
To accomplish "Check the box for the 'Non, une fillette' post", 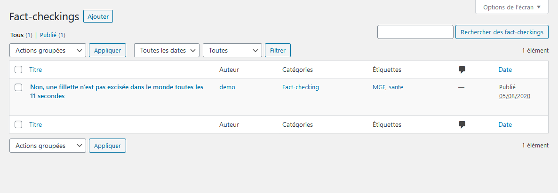I will coord(18,87).
